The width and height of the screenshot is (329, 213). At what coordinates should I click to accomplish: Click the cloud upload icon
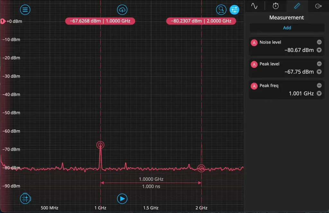click(122, 10)
